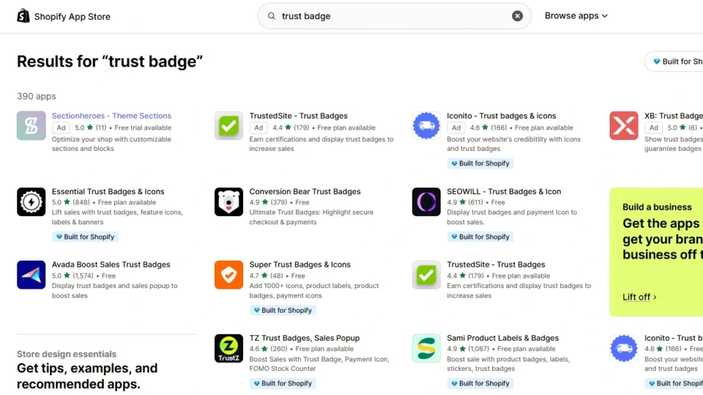Click the Super Trust Badges shield icon

(x=229, y=275)
